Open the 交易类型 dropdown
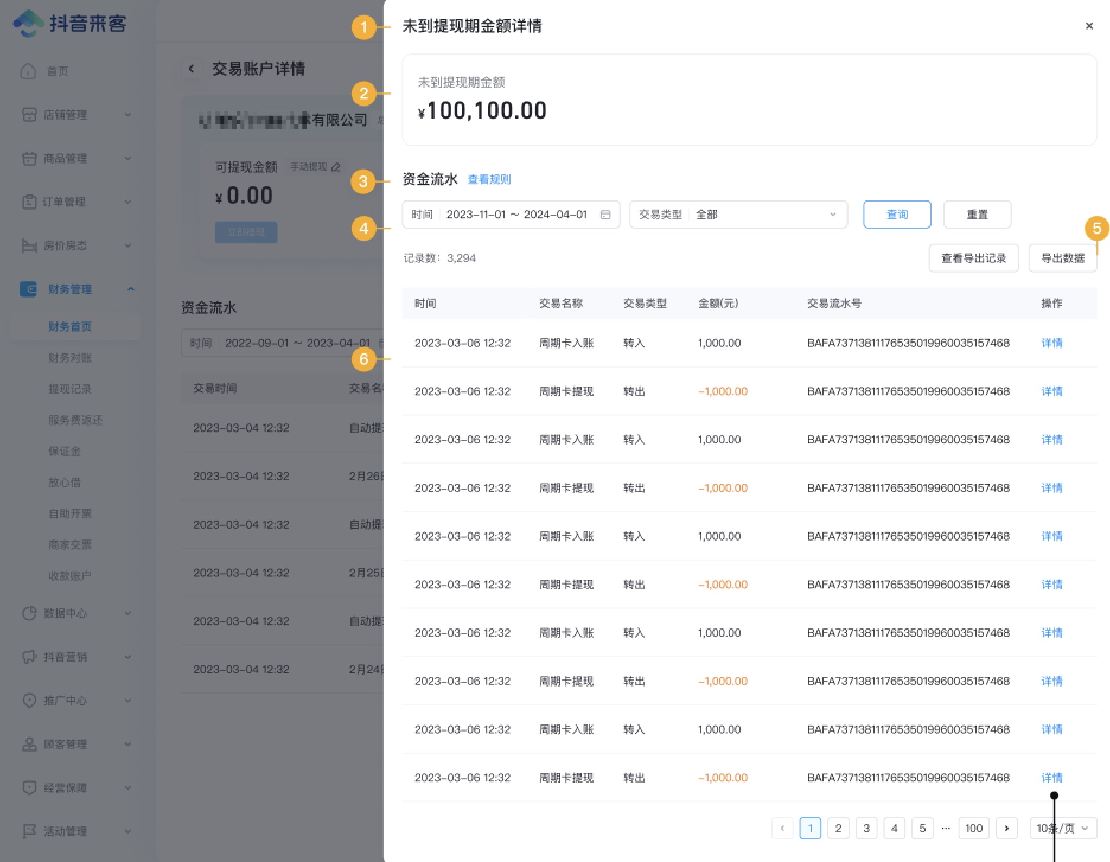 click(738, 215)
